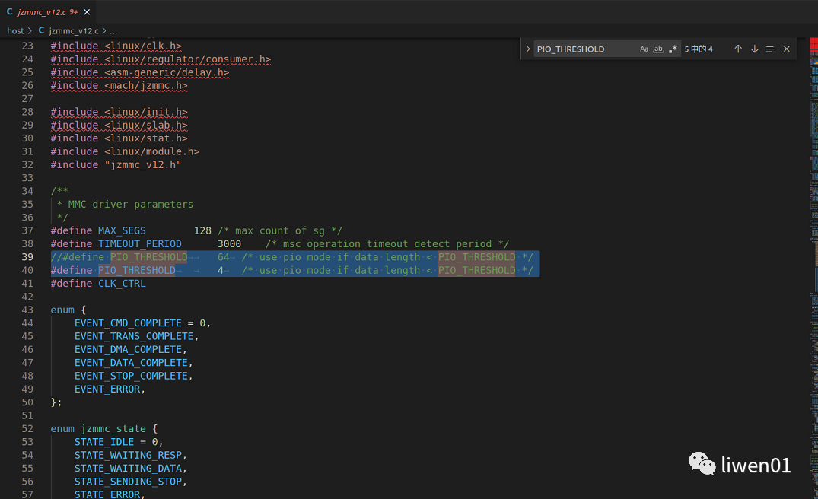Click the C language icon on the tab

pos(9,12)
